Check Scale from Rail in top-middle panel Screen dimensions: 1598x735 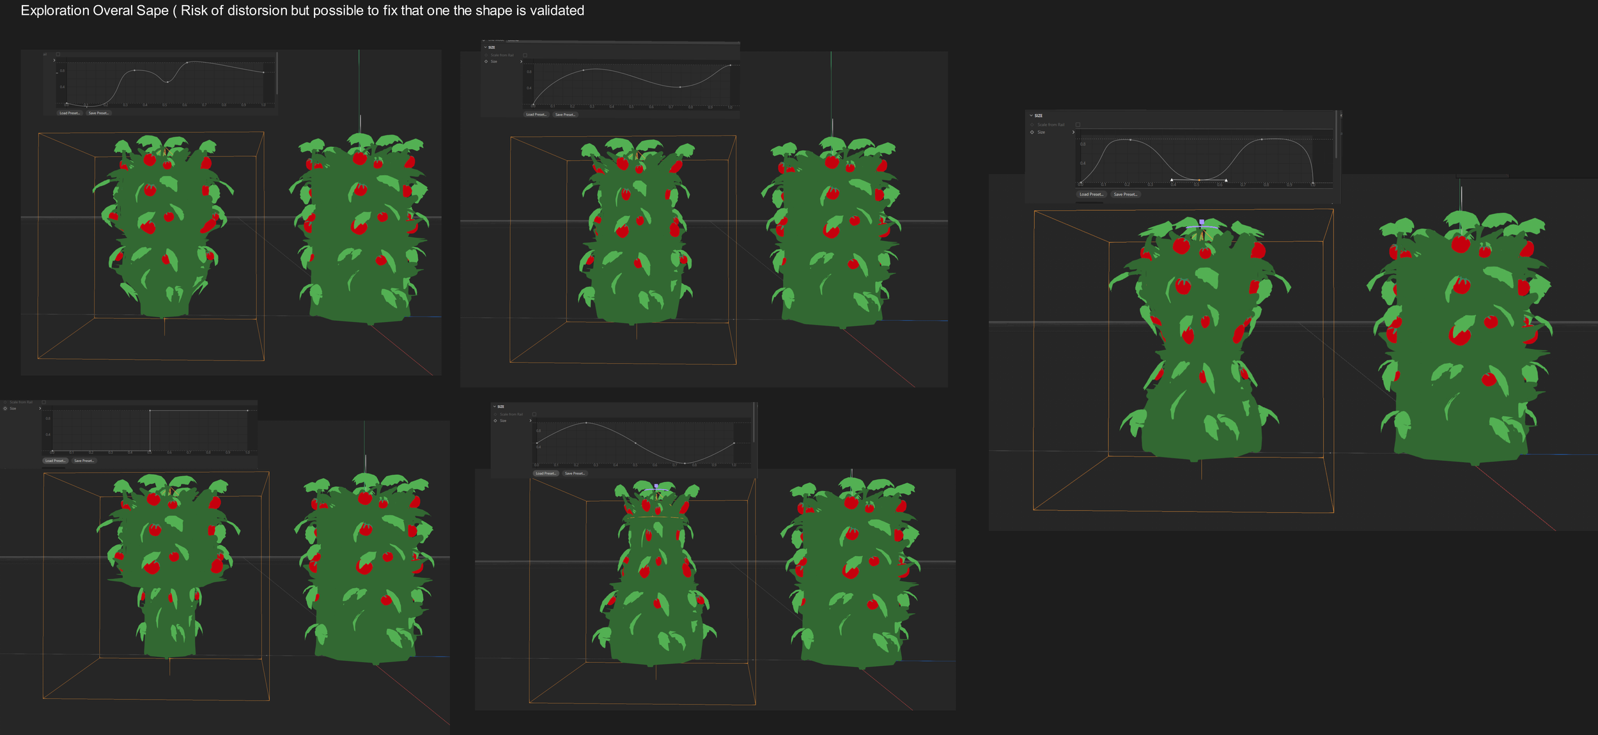coord(525,55)
